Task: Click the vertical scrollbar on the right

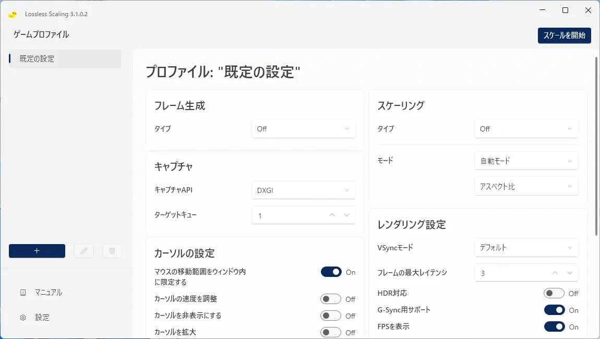Action: click(596, 146)
